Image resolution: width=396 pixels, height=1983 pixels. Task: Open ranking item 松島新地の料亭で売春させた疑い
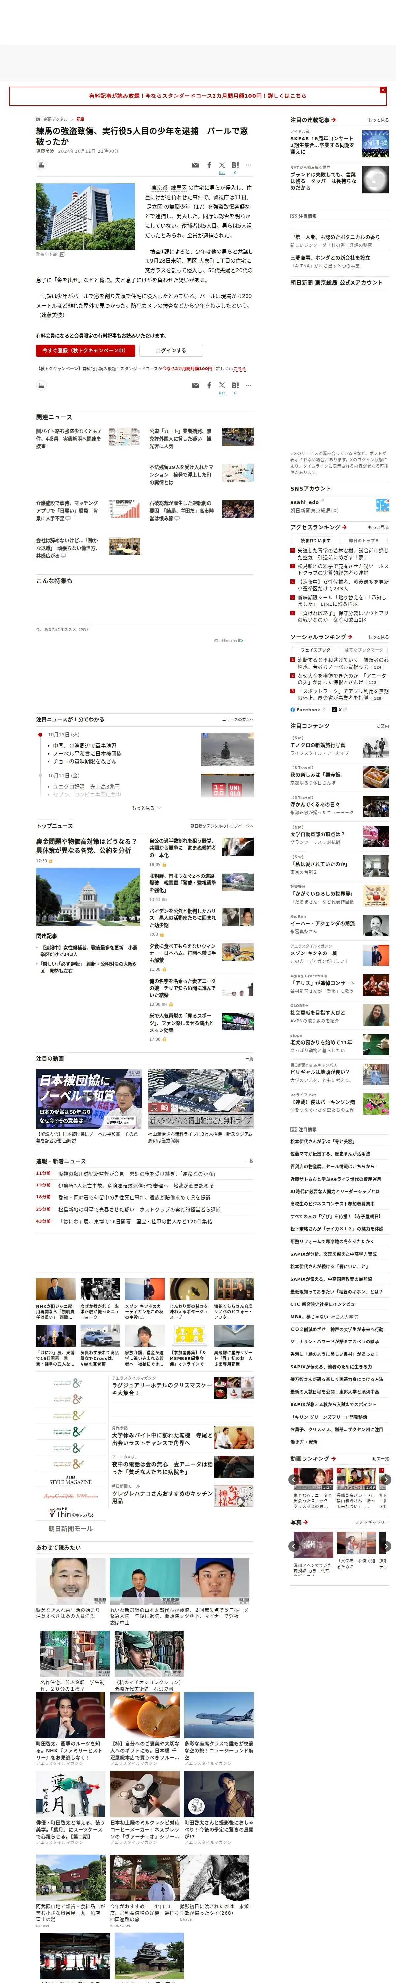pos(343,570)
